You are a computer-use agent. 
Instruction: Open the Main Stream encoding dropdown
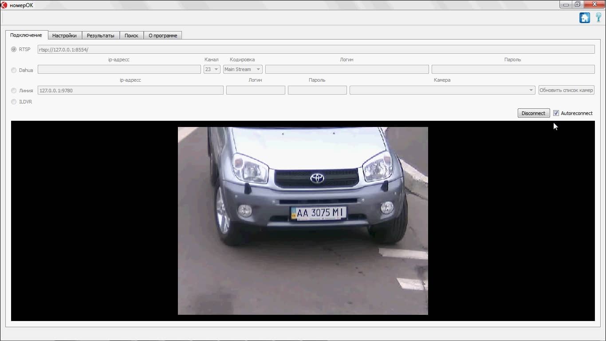pos(243,69)
